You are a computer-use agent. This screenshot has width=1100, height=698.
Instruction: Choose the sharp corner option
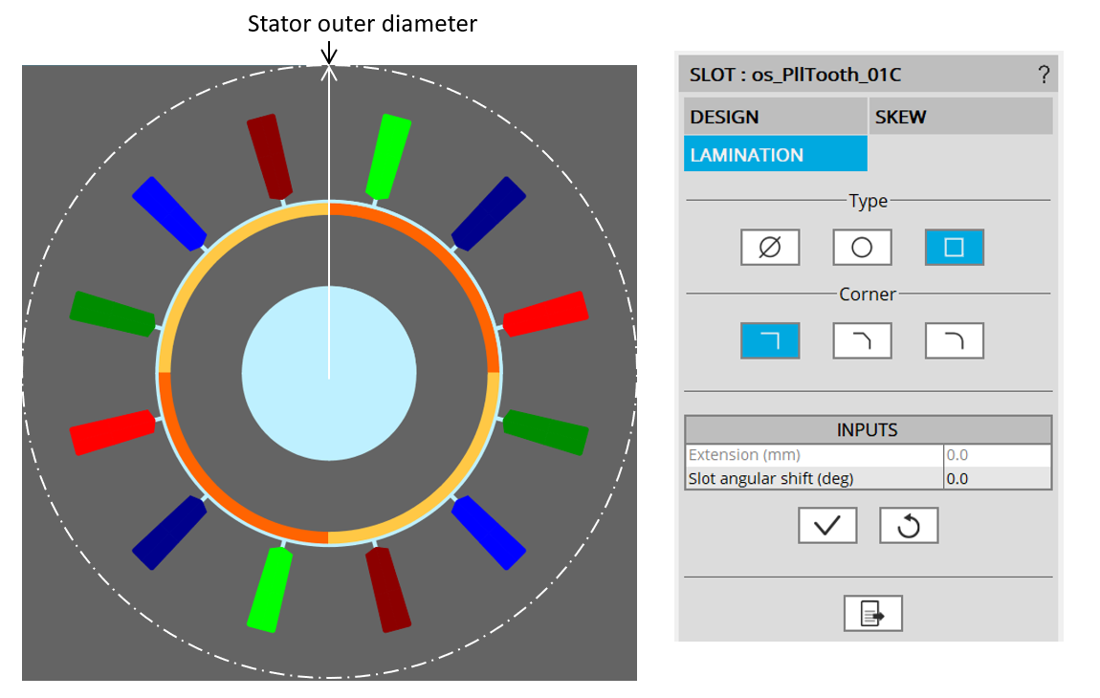point(769,340)
